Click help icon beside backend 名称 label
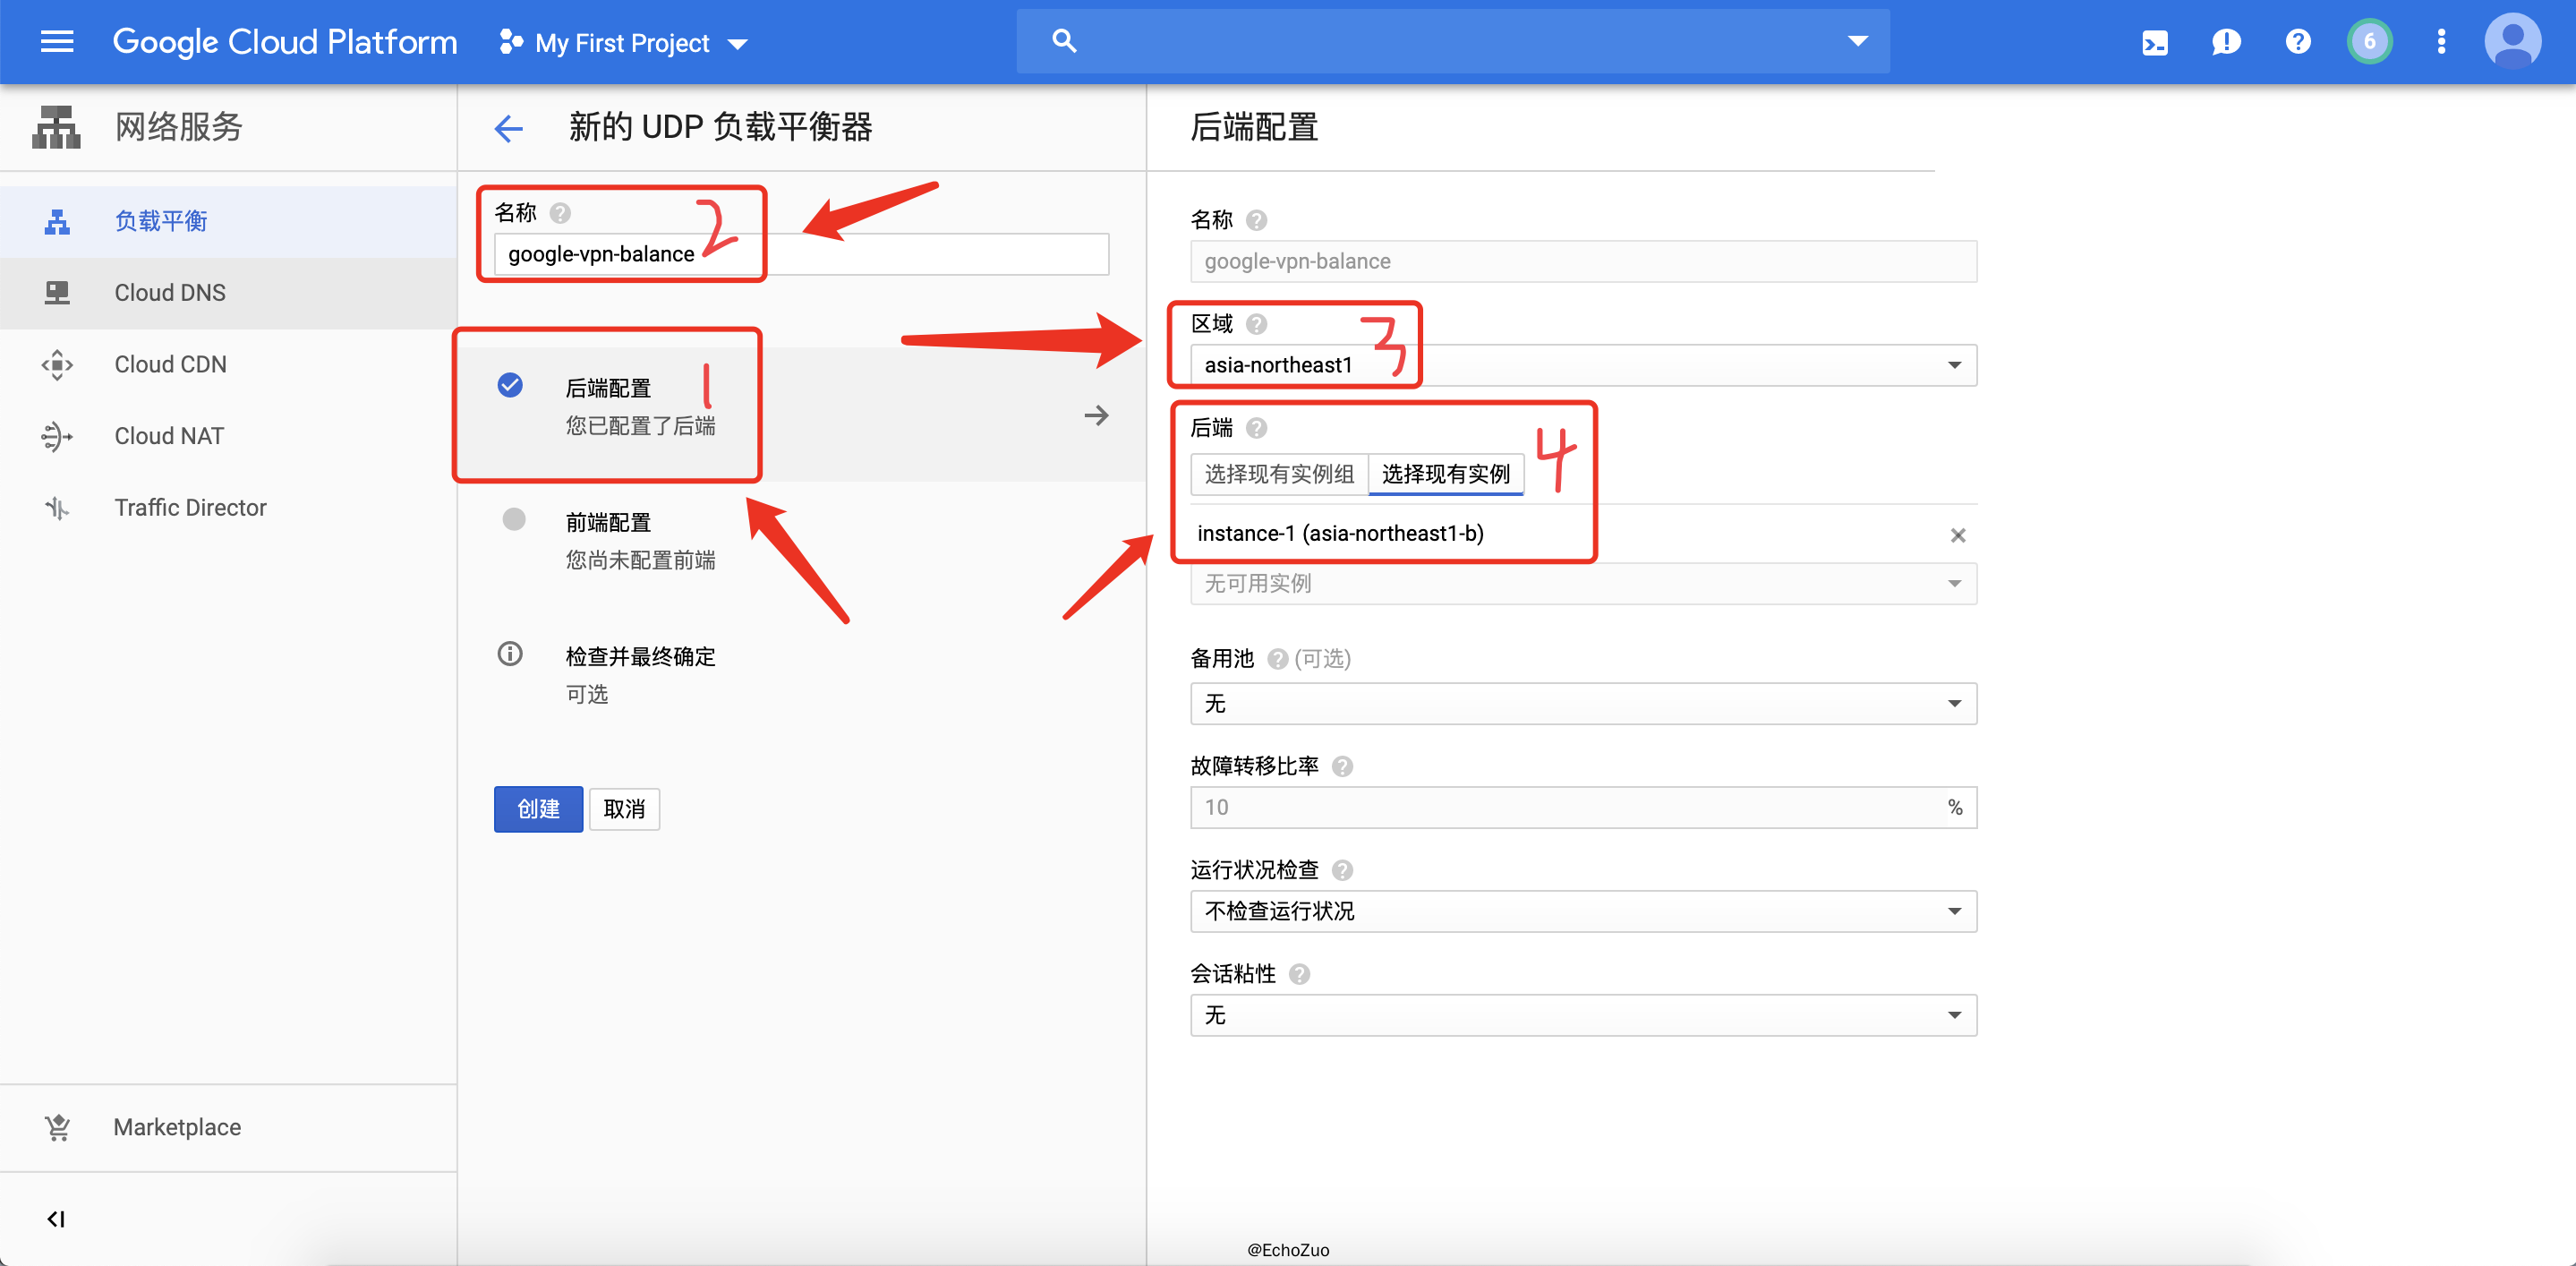2576x1266 pixels. [1256, 220]
